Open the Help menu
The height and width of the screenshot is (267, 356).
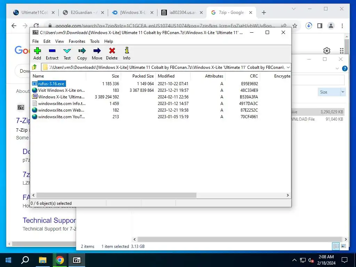click(x=108, y=41)
